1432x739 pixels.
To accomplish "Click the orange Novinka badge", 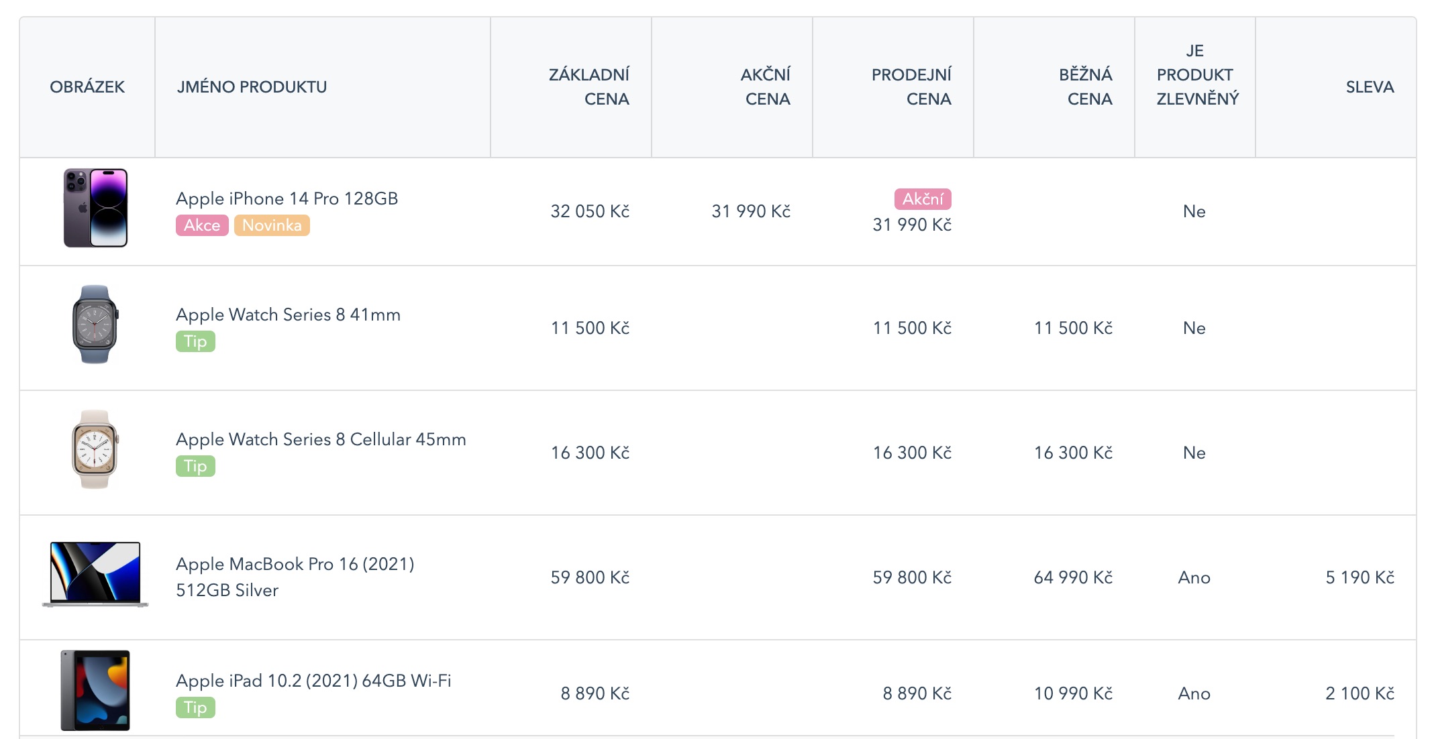I will coord(272,225).
